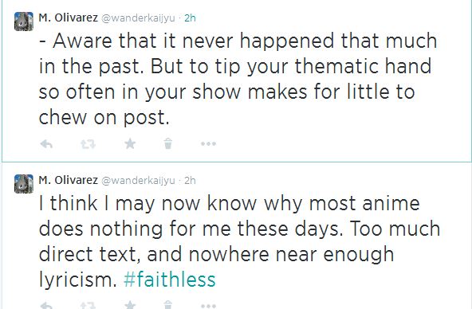
Task: Delete the #faithless tweet via trash icon
Action: click(x=168, y=305)
